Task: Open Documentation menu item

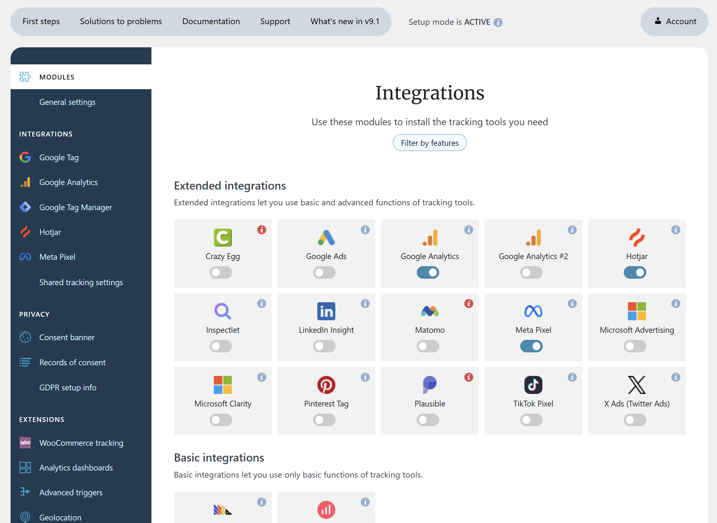Action: [211, 21]
